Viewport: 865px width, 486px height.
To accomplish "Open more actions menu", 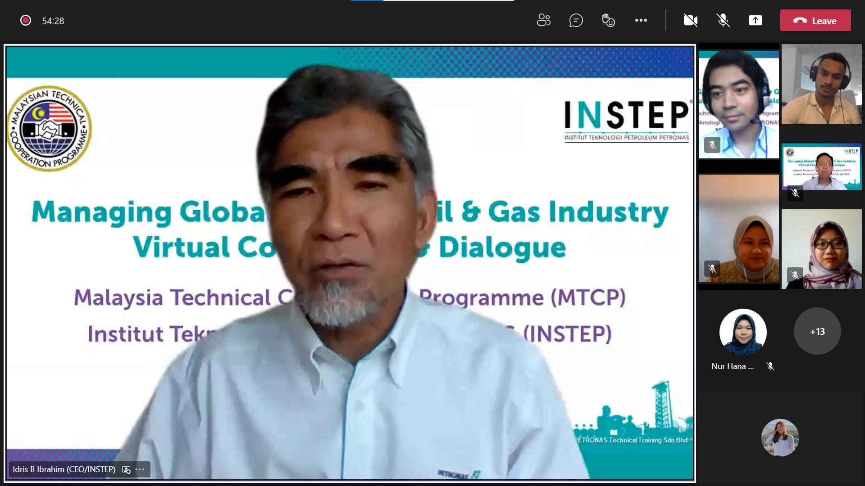I will [x=641, y=20].
